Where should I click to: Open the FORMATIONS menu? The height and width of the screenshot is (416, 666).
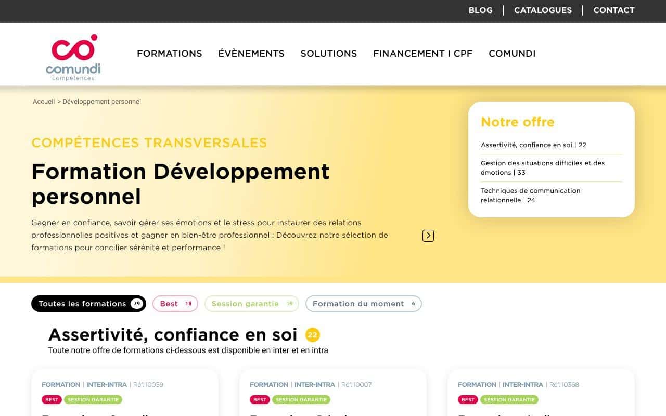170,54
